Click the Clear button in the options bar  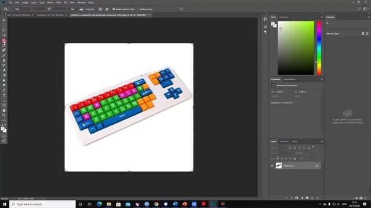(72, 9)
